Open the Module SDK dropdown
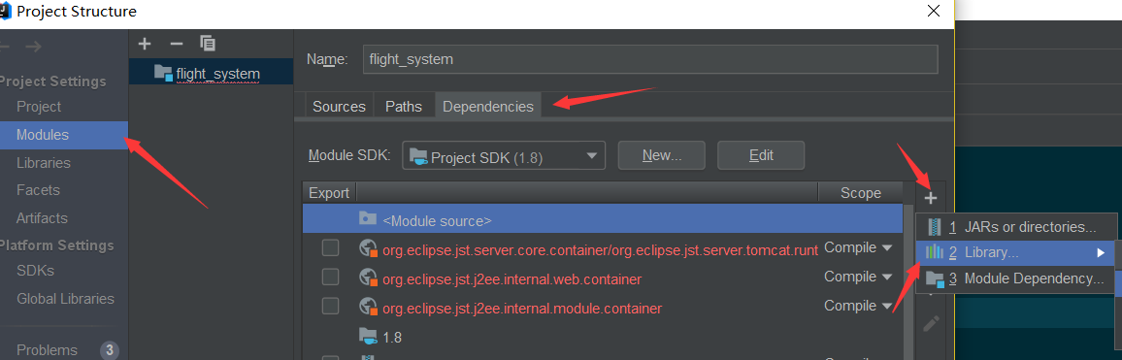The width and height of the screenshot is (1122, 360). pos(504,155)
